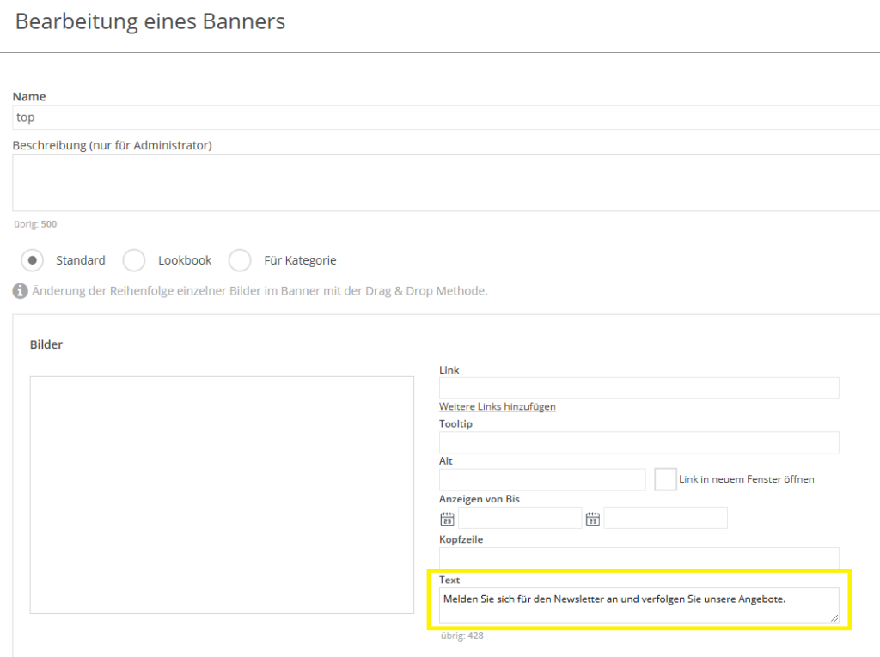This screenshot has height=657, width=880.
Task: Click the Lookbook label text
Action: coord(185,260)
